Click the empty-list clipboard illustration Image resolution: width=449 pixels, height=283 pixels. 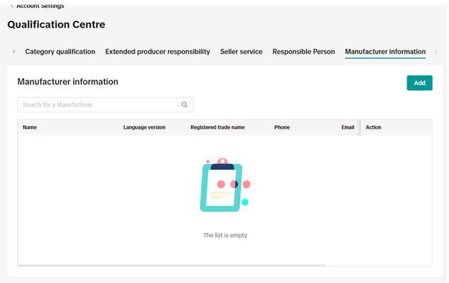tap(225, 185)
